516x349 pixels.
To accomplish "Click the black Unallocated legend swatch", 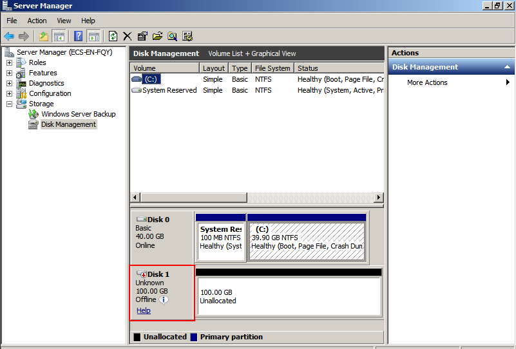I will (x=137, y=337).
